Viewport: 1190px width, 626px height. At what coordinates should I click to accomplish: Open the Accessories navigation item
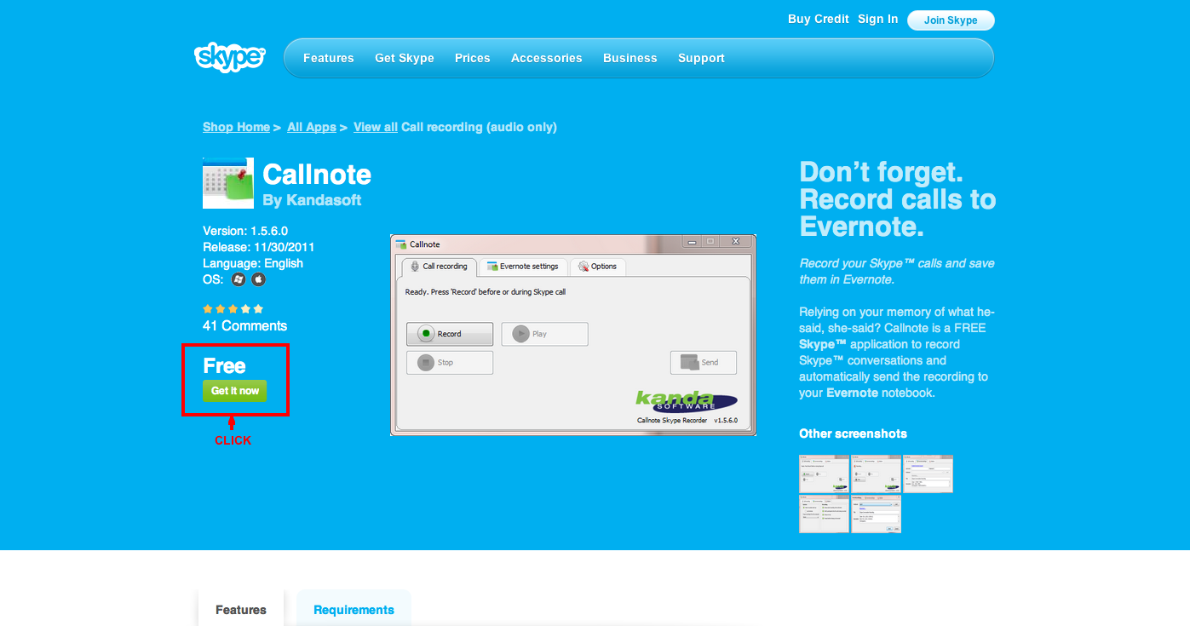pos(547,58)
